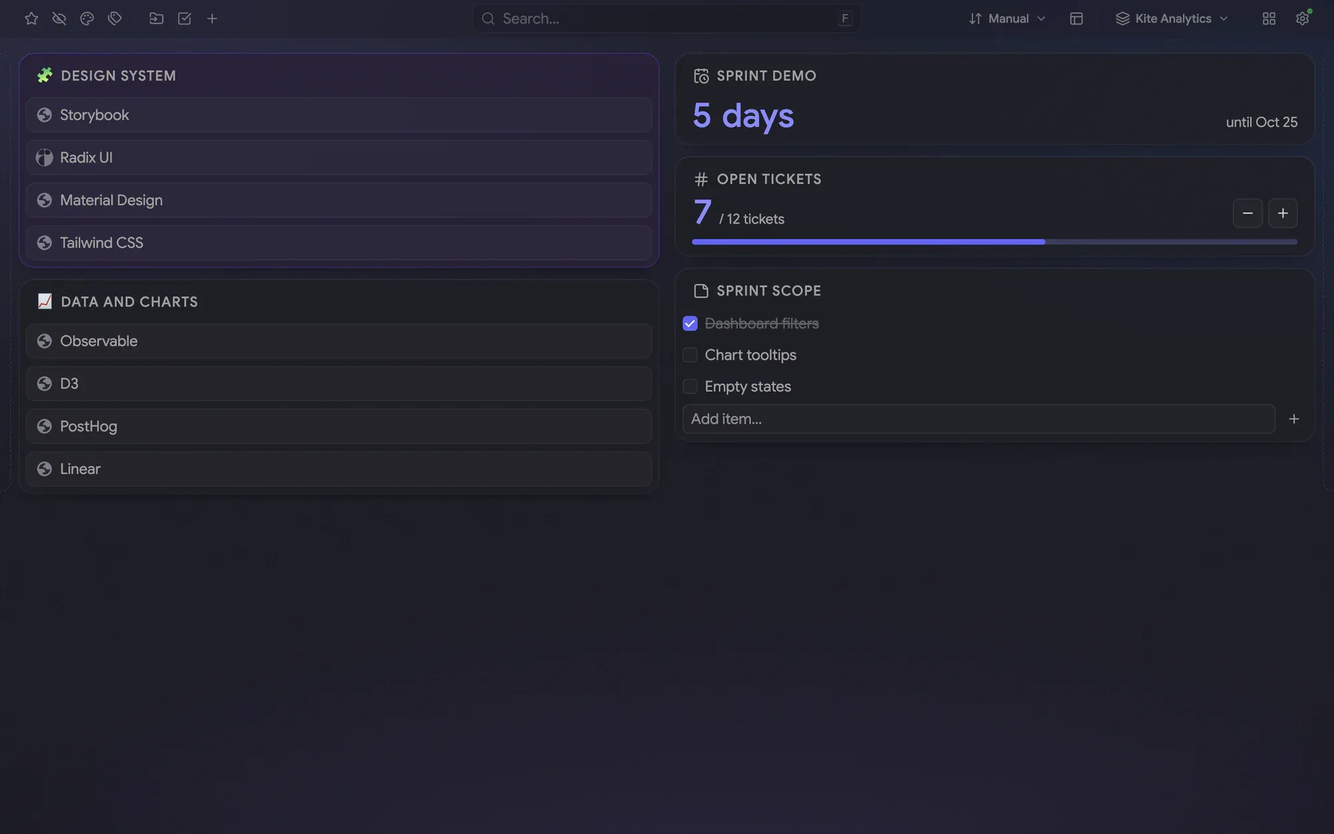Viewport: 1334px width, 834px height.
Task: Click the star favorites icon
Action: coord(31,19)
